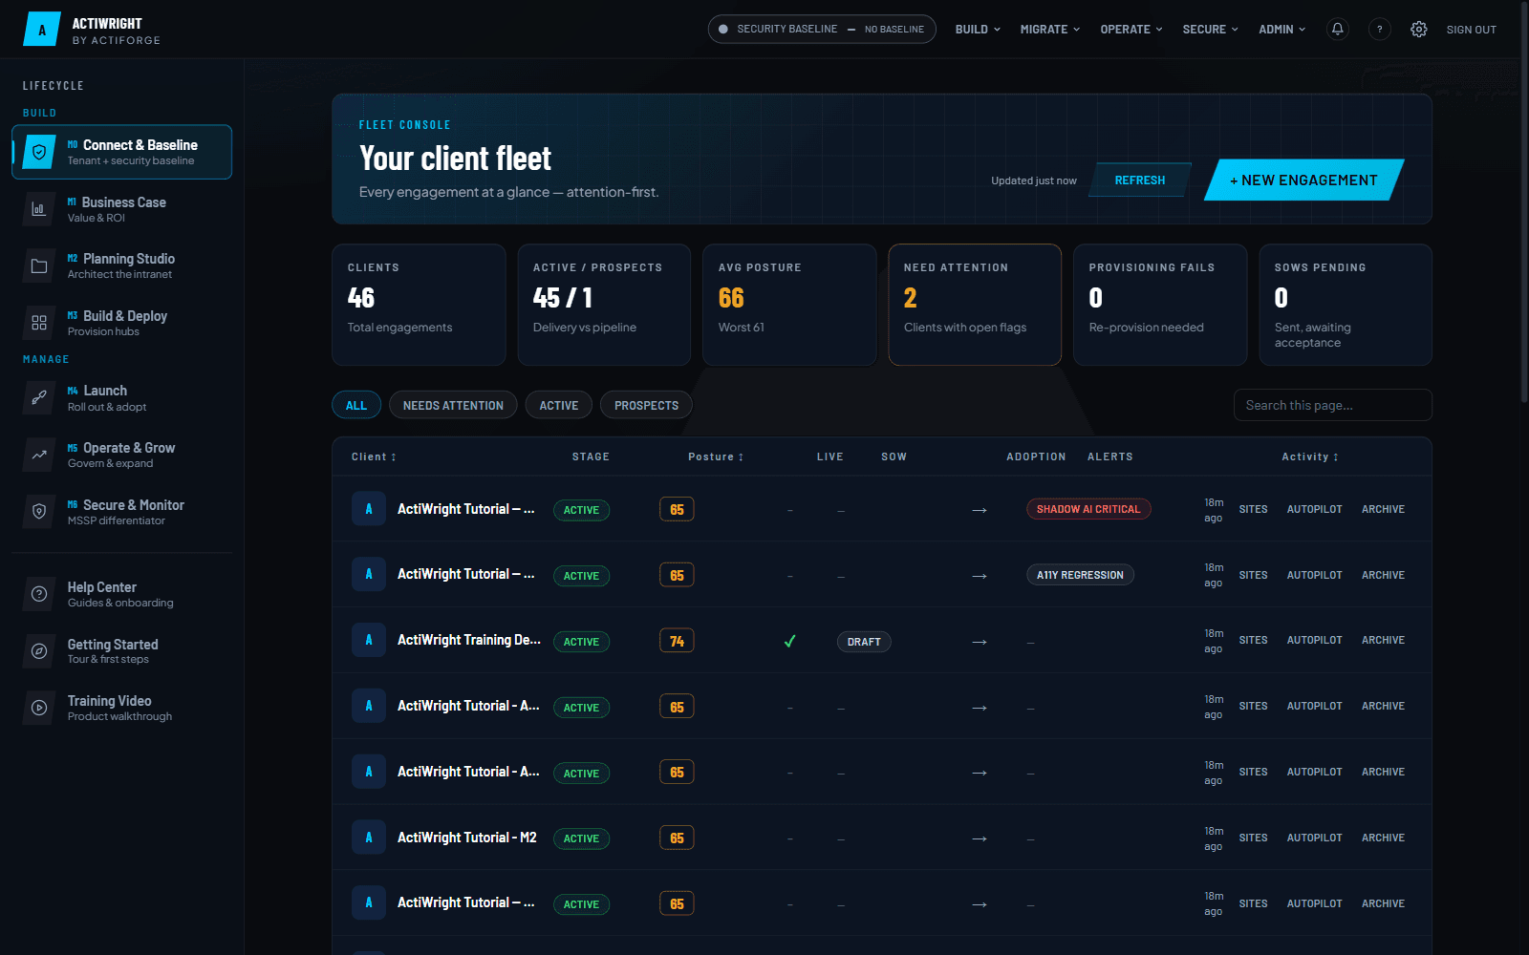
Task: Sort table by Client column
Action: [374, 457]
